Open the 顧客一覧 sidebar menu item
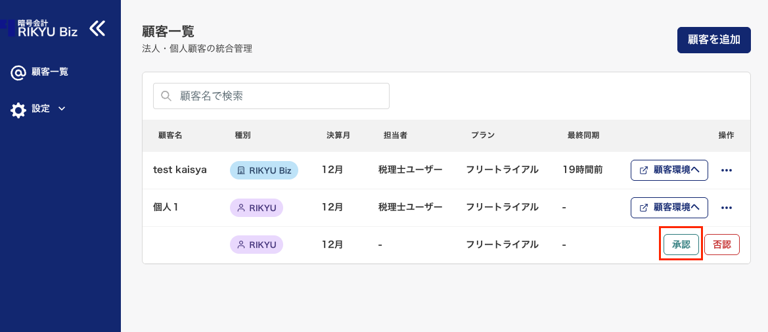 click(49, 72)
